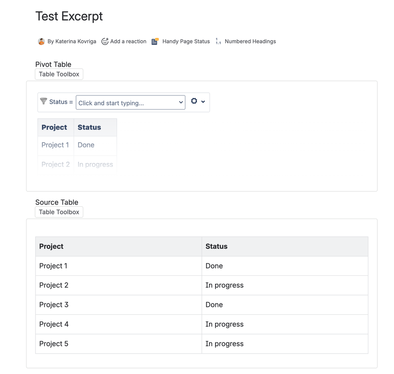Select the Project 3 cell in source table
394x374 pixels.
[54, 305]
